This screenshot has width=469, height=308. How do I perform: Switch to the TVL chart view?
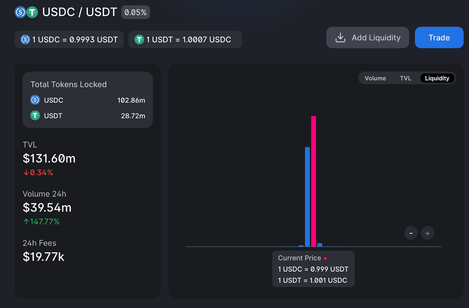coord(405,78)
